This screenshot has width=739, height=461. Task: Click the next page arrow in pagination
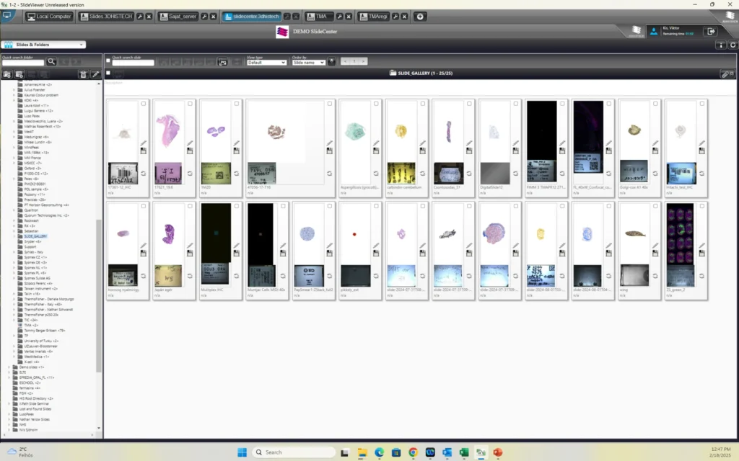click(362, 61)
